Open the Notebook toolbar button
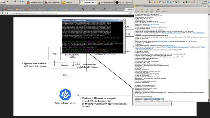Image resolution: width=210 pixels, height=118 pixels. click(x=165, y=10)
